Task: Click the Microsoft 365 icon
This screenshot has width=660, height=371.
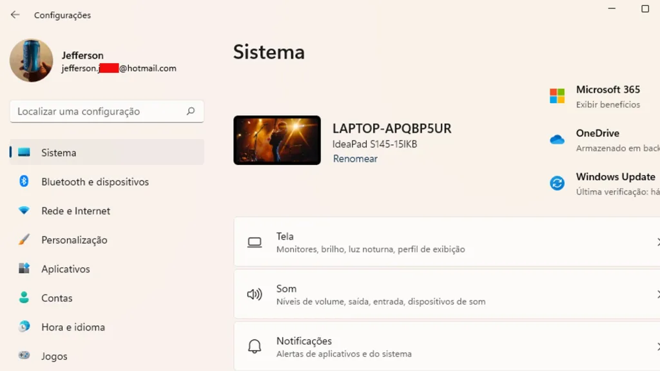Action: [x=556, y=95]
